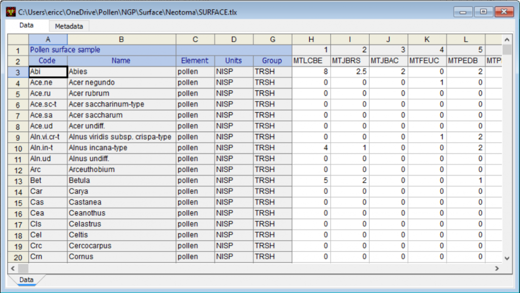Click the 'Castanea' name cell
The height and width of the screenshot is (293, 520).
(x=121, y=203)
